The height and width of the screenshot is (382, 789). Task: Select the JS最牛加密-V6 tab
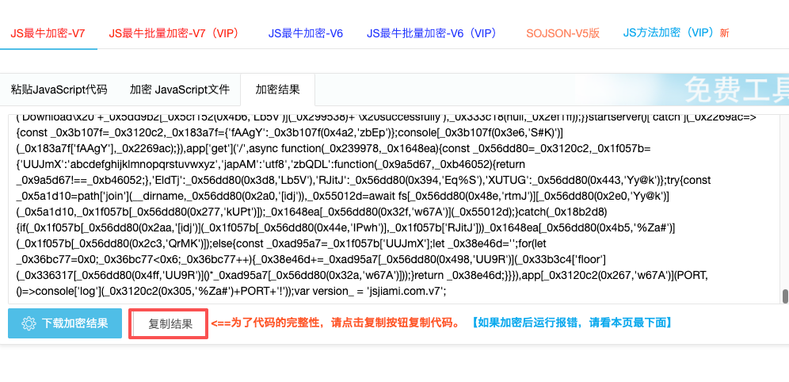tap(305, 33)
